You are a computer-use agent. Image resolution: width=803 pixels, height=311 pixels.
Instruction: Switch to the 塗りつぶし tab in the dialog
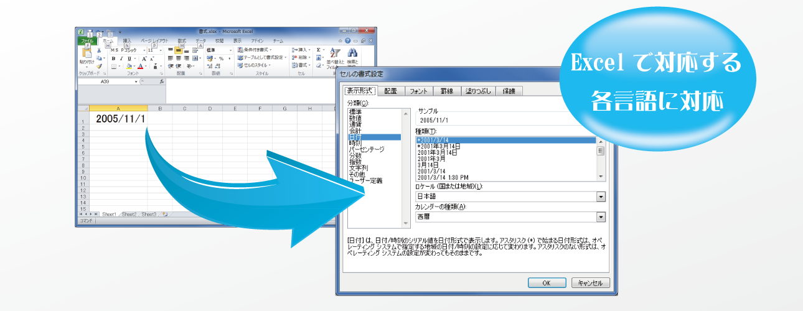(479, 91)
